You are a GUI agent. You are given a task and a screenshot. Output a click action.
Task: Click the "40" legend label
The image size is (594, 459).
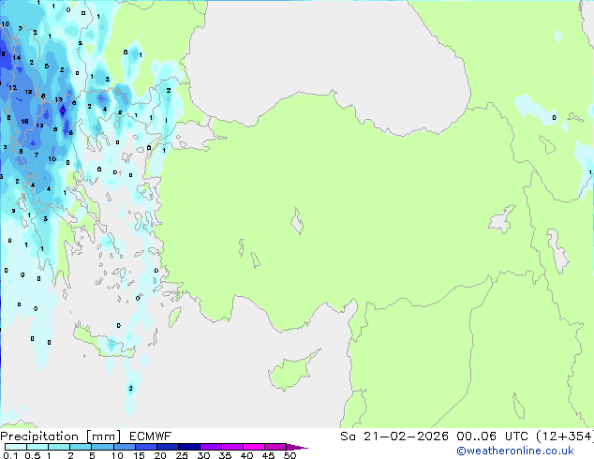[x=246, y=455]
